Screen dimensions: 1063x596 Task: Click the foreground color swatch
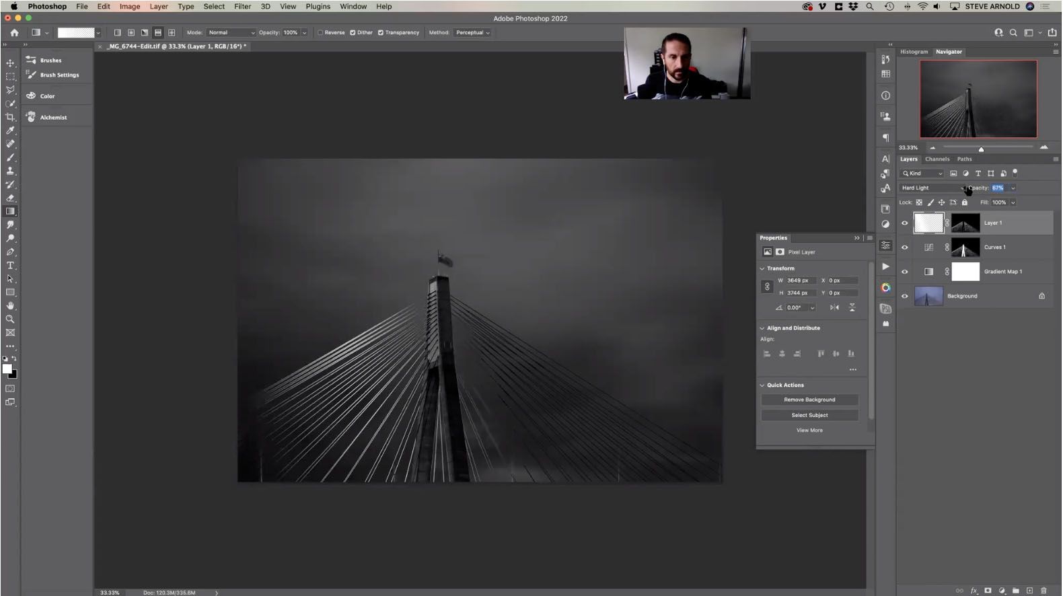point(7,369)
